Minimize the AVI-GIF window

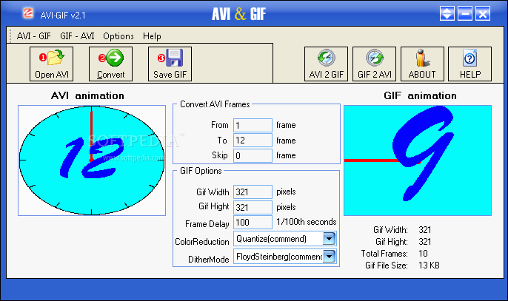[x=465, y=14]
